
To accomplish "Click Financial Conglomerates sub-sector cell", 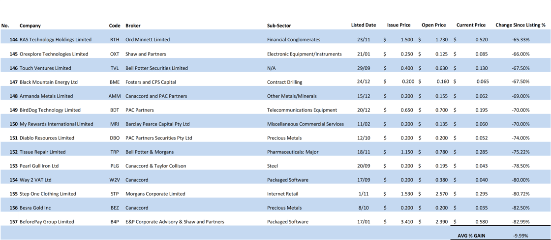I will point(294,40).
